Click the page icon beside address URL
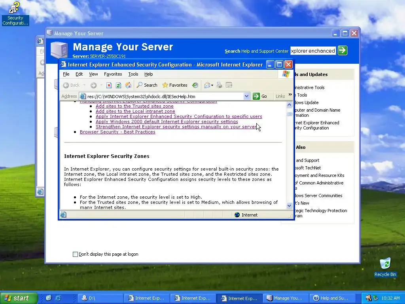The image size is (405, 304). 83,97
